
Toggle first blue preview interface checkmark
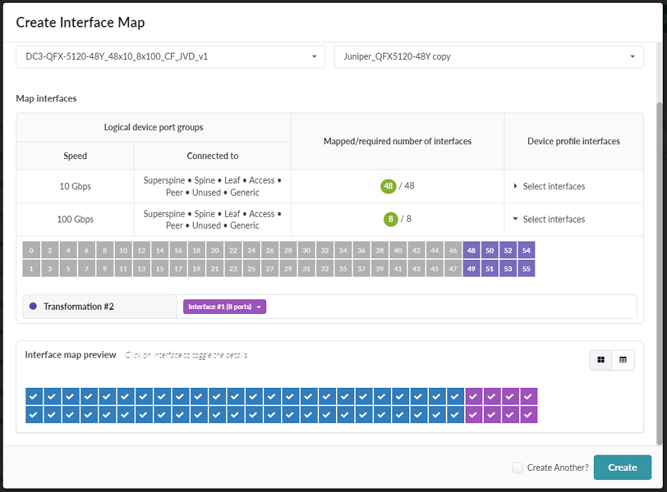point(34,396)
